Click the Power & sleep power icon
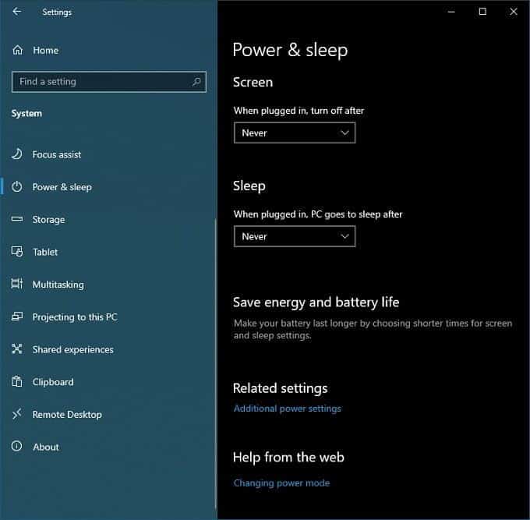Screen dimensions: 530x520 17,186
